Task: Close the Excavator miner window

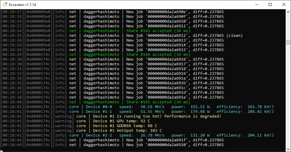Action: pyautogui.click(x=284, y=4)
